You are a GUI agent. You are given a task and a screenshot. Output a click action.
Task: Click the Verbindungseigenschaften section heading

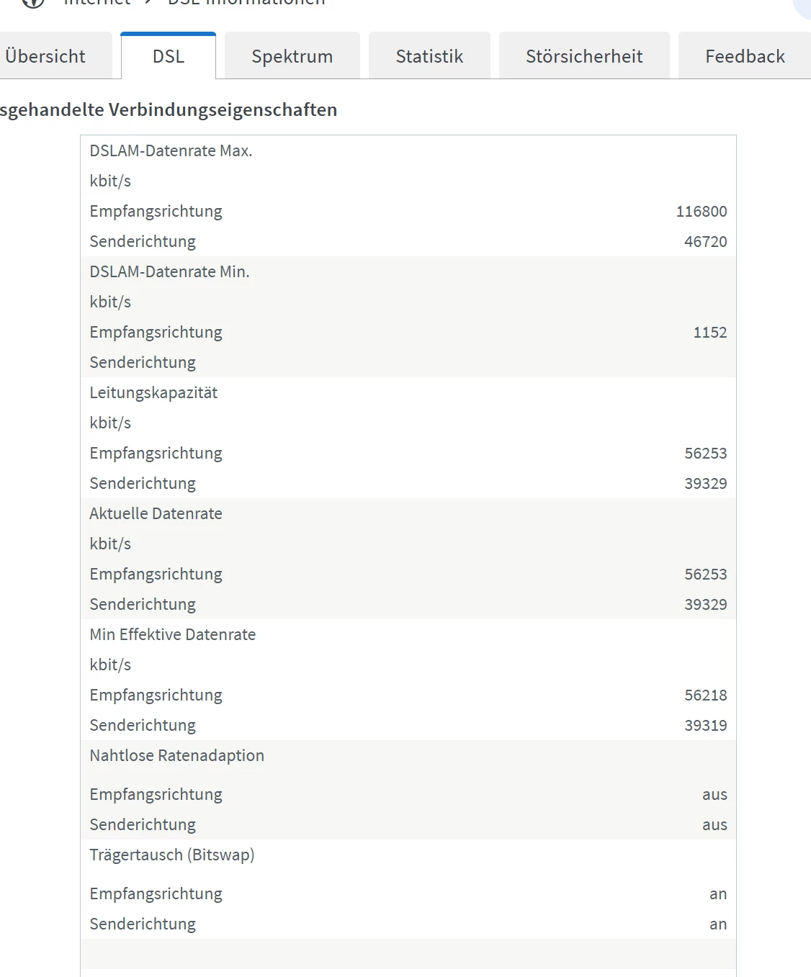pos(169,109)
